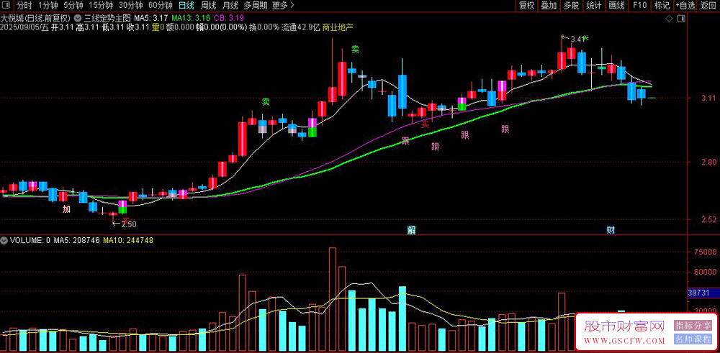Click the 返回 back button
This screenshot has width=720, height=353.
708,6
